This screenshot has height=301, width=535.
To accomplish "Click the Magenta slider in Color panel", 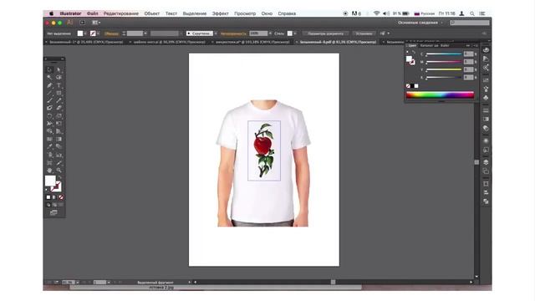I will [444, 62].
